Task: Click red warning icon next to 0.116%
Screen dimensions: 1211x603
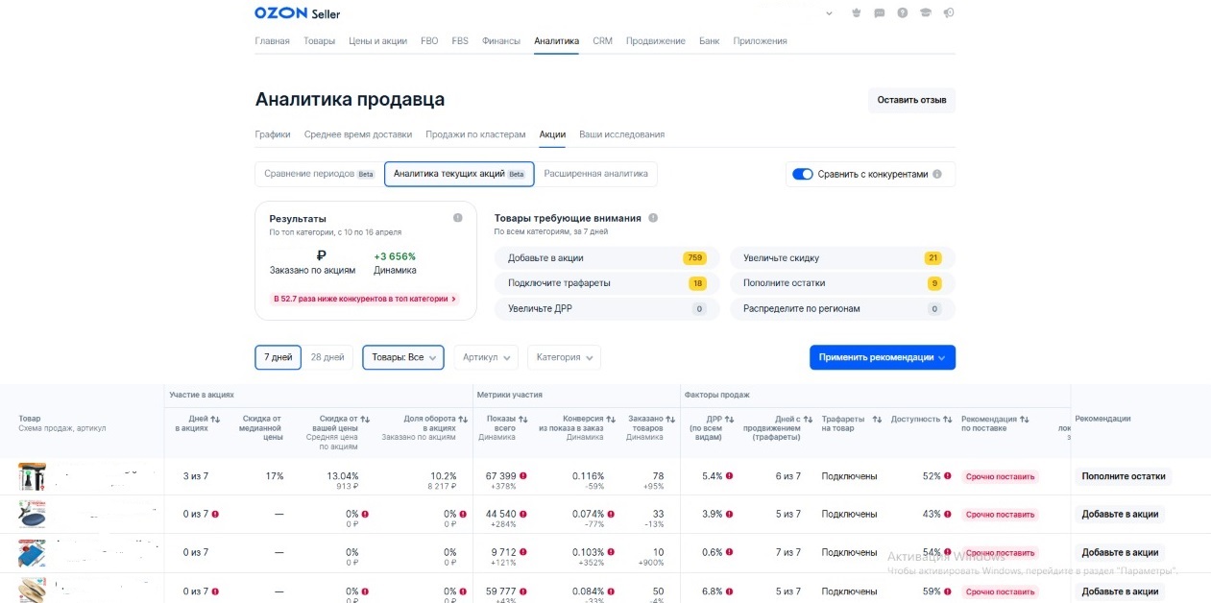Action: coord(611,476)
